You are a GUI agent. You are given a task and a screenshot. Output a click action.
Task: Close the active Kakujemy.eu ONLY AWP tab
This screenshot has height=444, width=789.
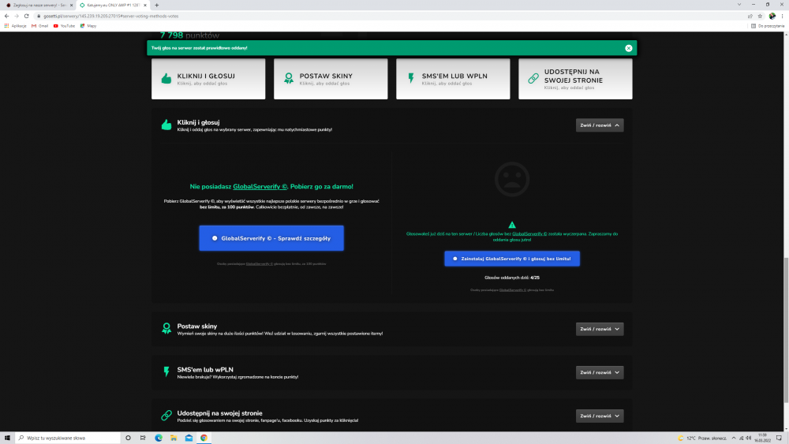tap(145, 5)
